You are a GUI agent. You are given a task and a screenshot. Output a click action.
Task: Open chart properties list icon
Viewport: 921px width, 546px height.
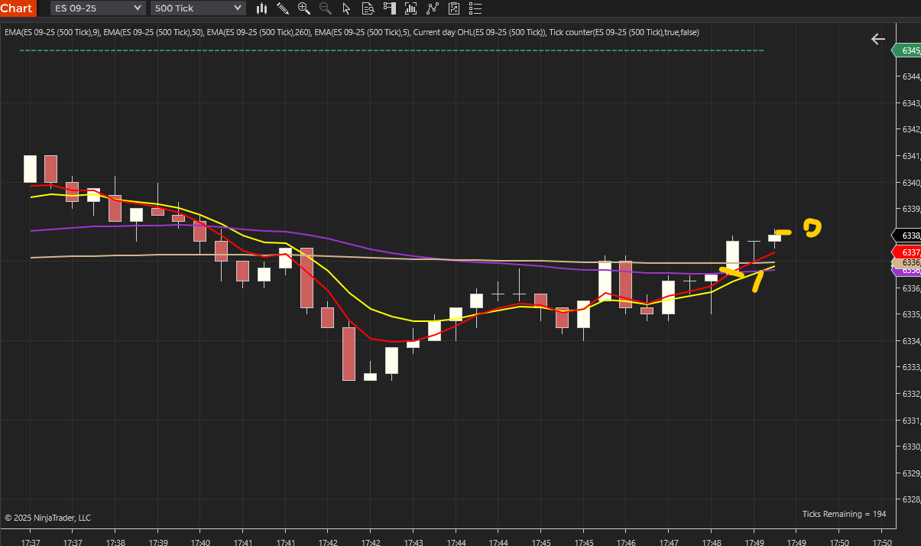pos(475,8)
